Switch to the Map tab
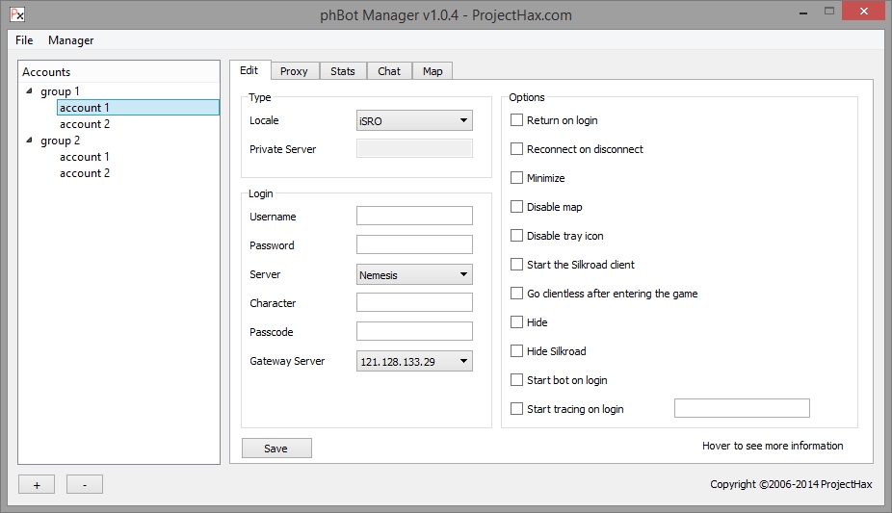This screenshot has width=892, height=513. coord(433,71)
